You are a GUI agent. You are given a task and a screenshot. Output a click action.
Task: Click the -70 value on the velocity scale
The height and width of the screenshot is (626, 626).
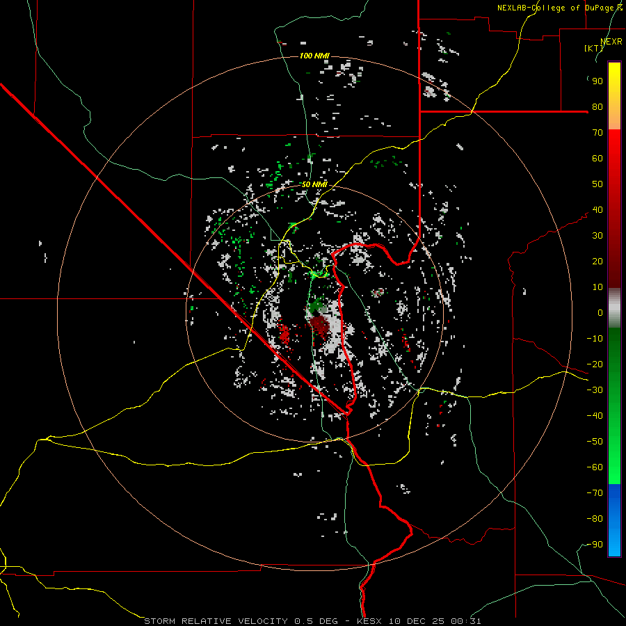coord(595,493)
